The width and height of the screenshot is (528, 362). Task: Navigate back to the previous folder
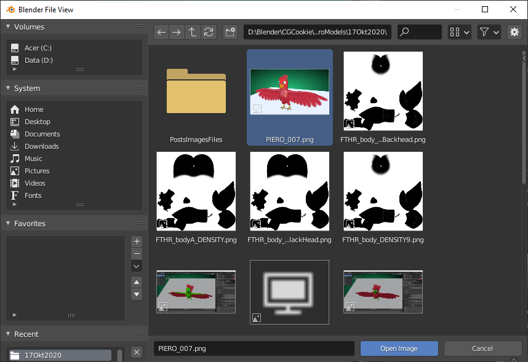coord(161,32)
